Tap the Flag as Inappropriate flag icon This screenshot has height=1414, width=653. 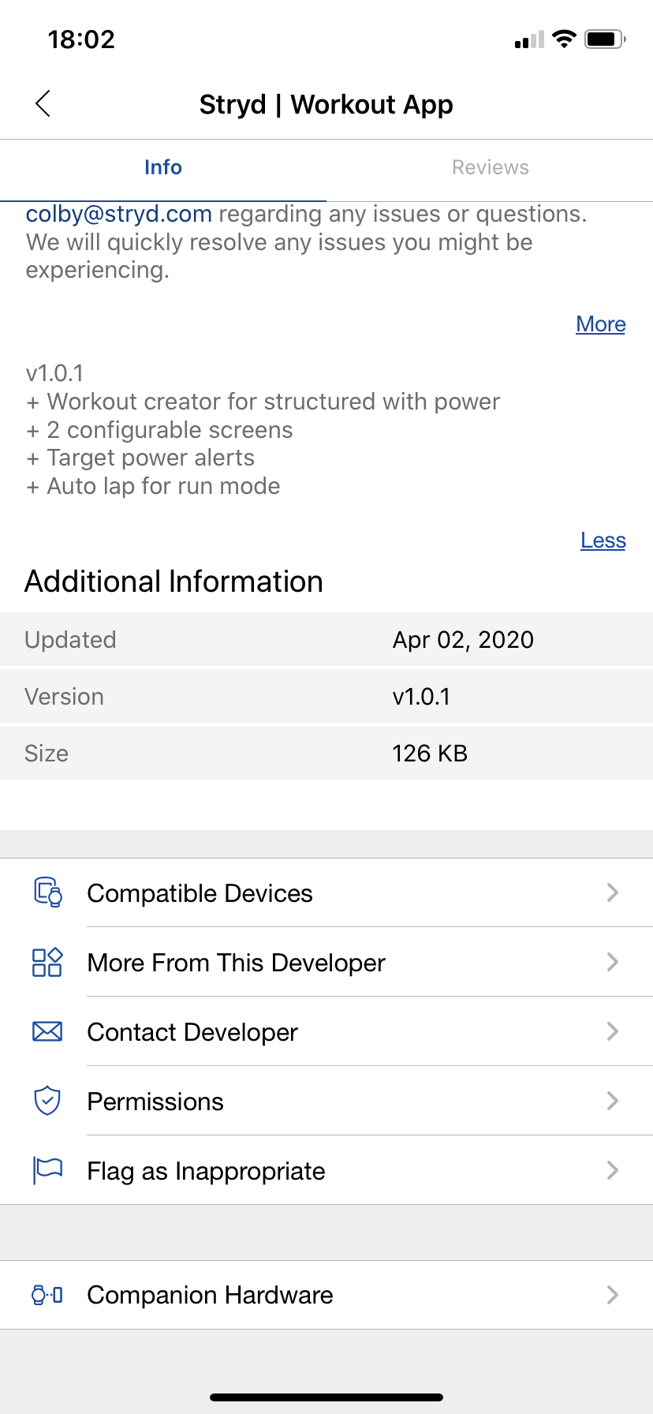(47, 1170)
